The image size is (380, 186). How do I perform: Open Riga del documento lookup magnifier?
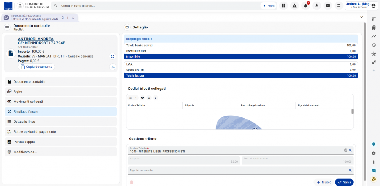tap(350, 170)
